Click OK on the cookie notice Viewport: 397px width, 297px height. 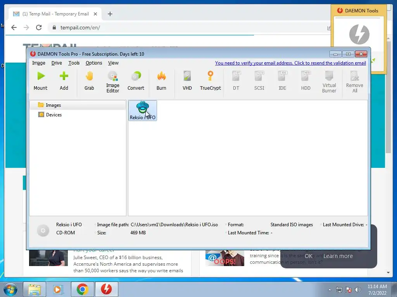[x=308, y=256]
